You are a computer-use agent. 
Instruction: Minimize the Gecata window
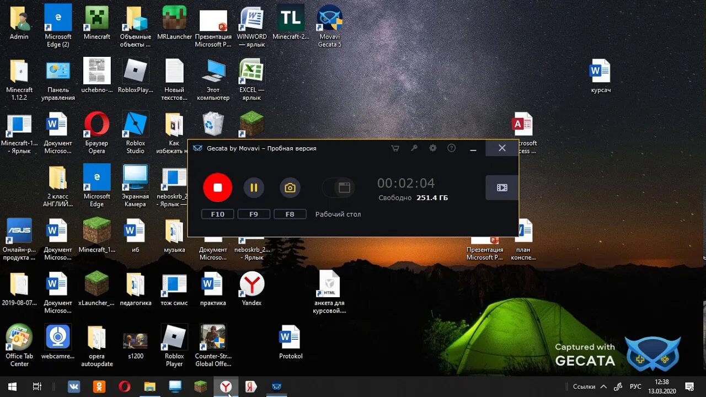click(x=473, y=148)
